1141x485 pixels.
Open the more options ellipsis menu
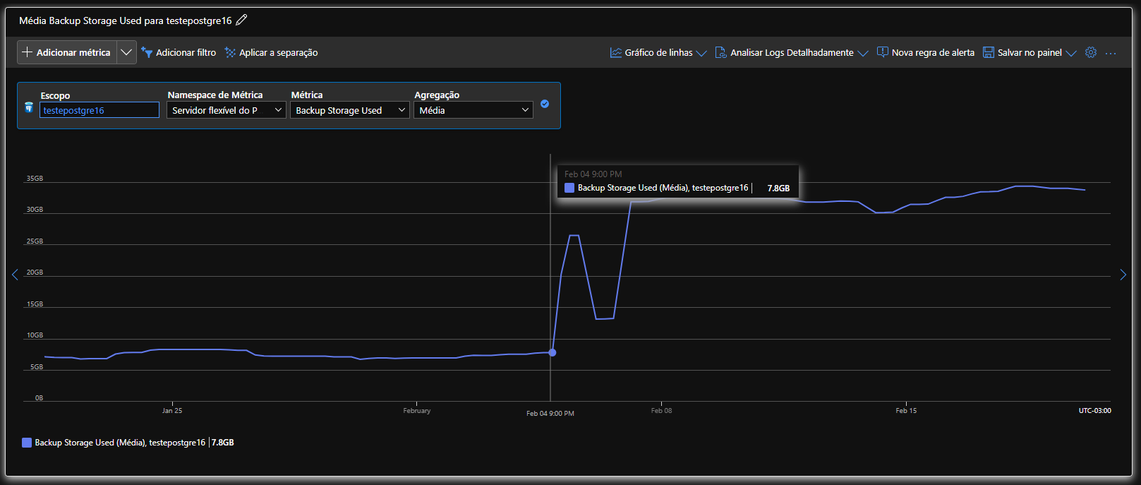coord(1111,53)
